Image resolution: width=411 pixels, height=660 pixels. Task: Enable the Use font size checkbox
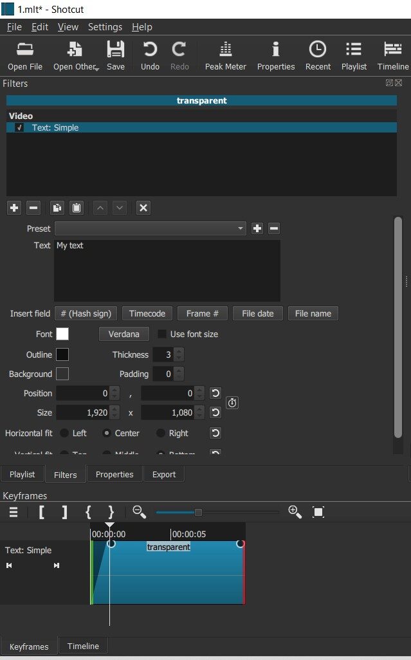[x=162, y=334]
